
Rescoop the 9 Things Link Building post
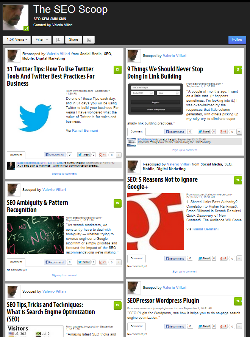(x=238, y=70)
